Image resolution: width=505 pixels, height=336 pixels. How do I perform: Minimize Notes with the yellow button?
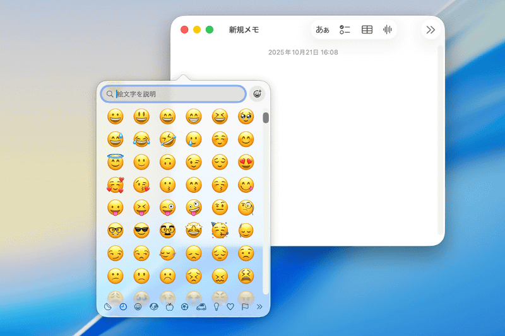[197, 30]
